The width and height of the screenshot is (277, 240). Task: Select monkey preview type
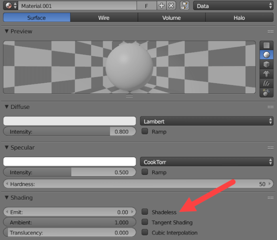point(266,74)
